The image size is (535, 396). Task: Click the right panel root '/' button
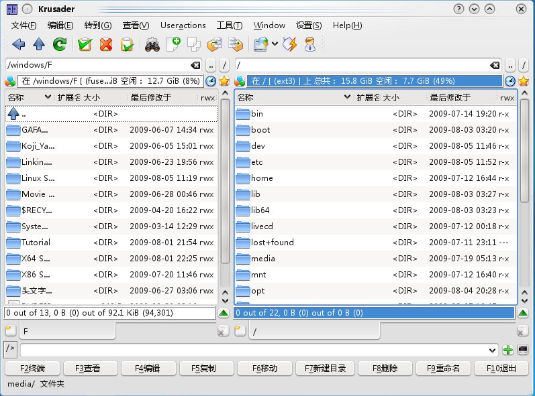524,66
